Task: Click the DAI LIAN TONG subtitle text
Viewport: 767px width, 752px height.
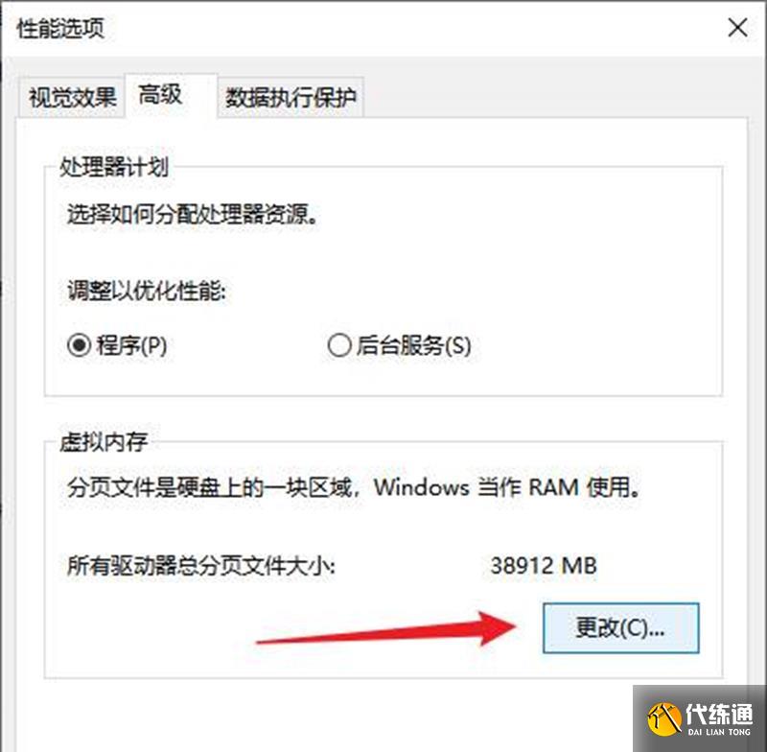Action: tap(718, 732)
